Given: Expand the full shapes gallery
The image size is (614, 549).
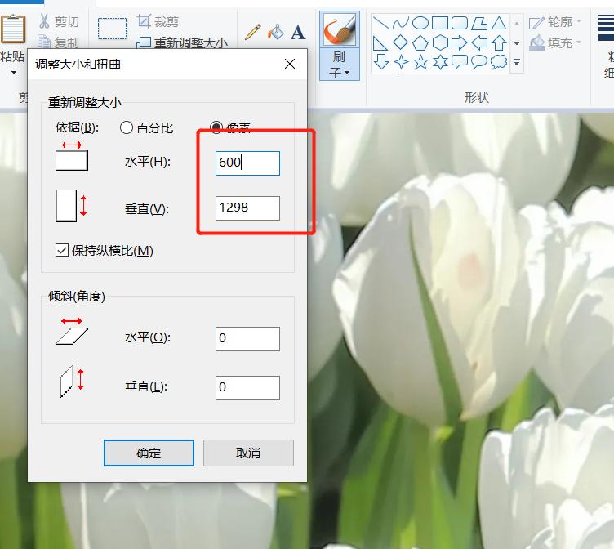Looking at the screenshot, I should (x=517, y=62).
